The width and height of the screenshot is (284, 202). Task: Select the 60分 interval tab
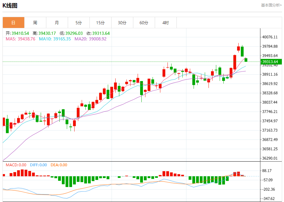[x=144, y=23]
